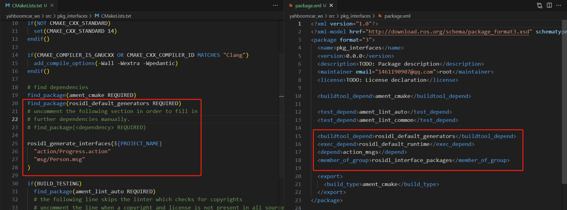567x210 pixels.
Task: Open More Actions menu in right editor group
Action: [558, 5]
